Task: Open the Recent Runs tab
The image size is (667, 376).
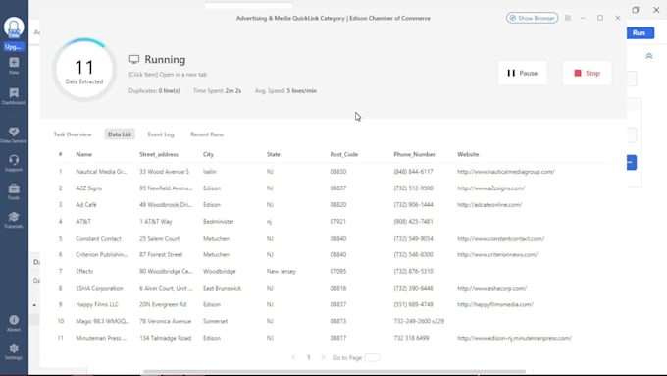Action: [207, 134]
